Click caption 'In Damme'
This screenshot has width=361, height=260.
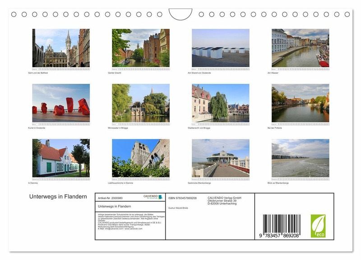pyautogui.click(x=33, y=183)
